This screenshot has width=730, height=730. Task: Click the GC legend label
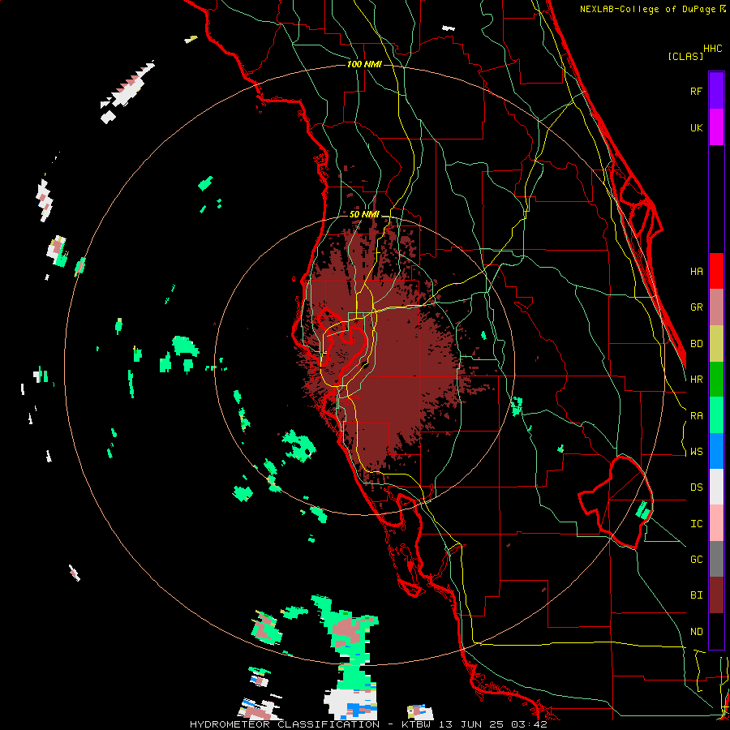(x=696, y=560)
